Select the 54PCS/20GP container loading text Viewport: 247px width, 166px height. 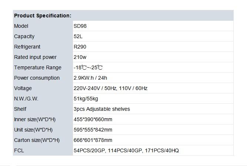pyautogui.click(x=89, y=150)
